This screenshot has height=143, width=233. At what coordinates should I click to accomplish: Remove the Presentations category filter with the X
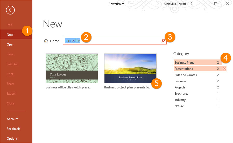pyautogui.click(x=224, y=69)
